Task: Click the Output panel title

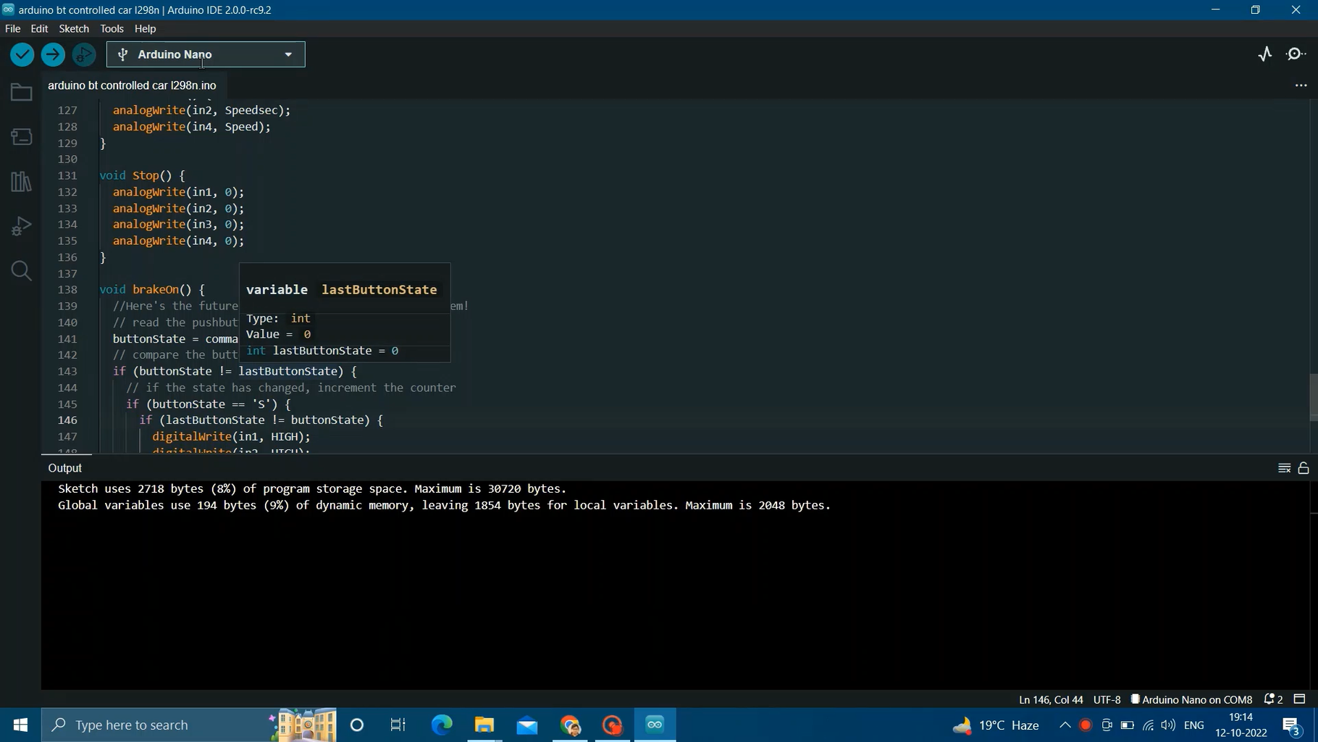Action: (65, 468)
